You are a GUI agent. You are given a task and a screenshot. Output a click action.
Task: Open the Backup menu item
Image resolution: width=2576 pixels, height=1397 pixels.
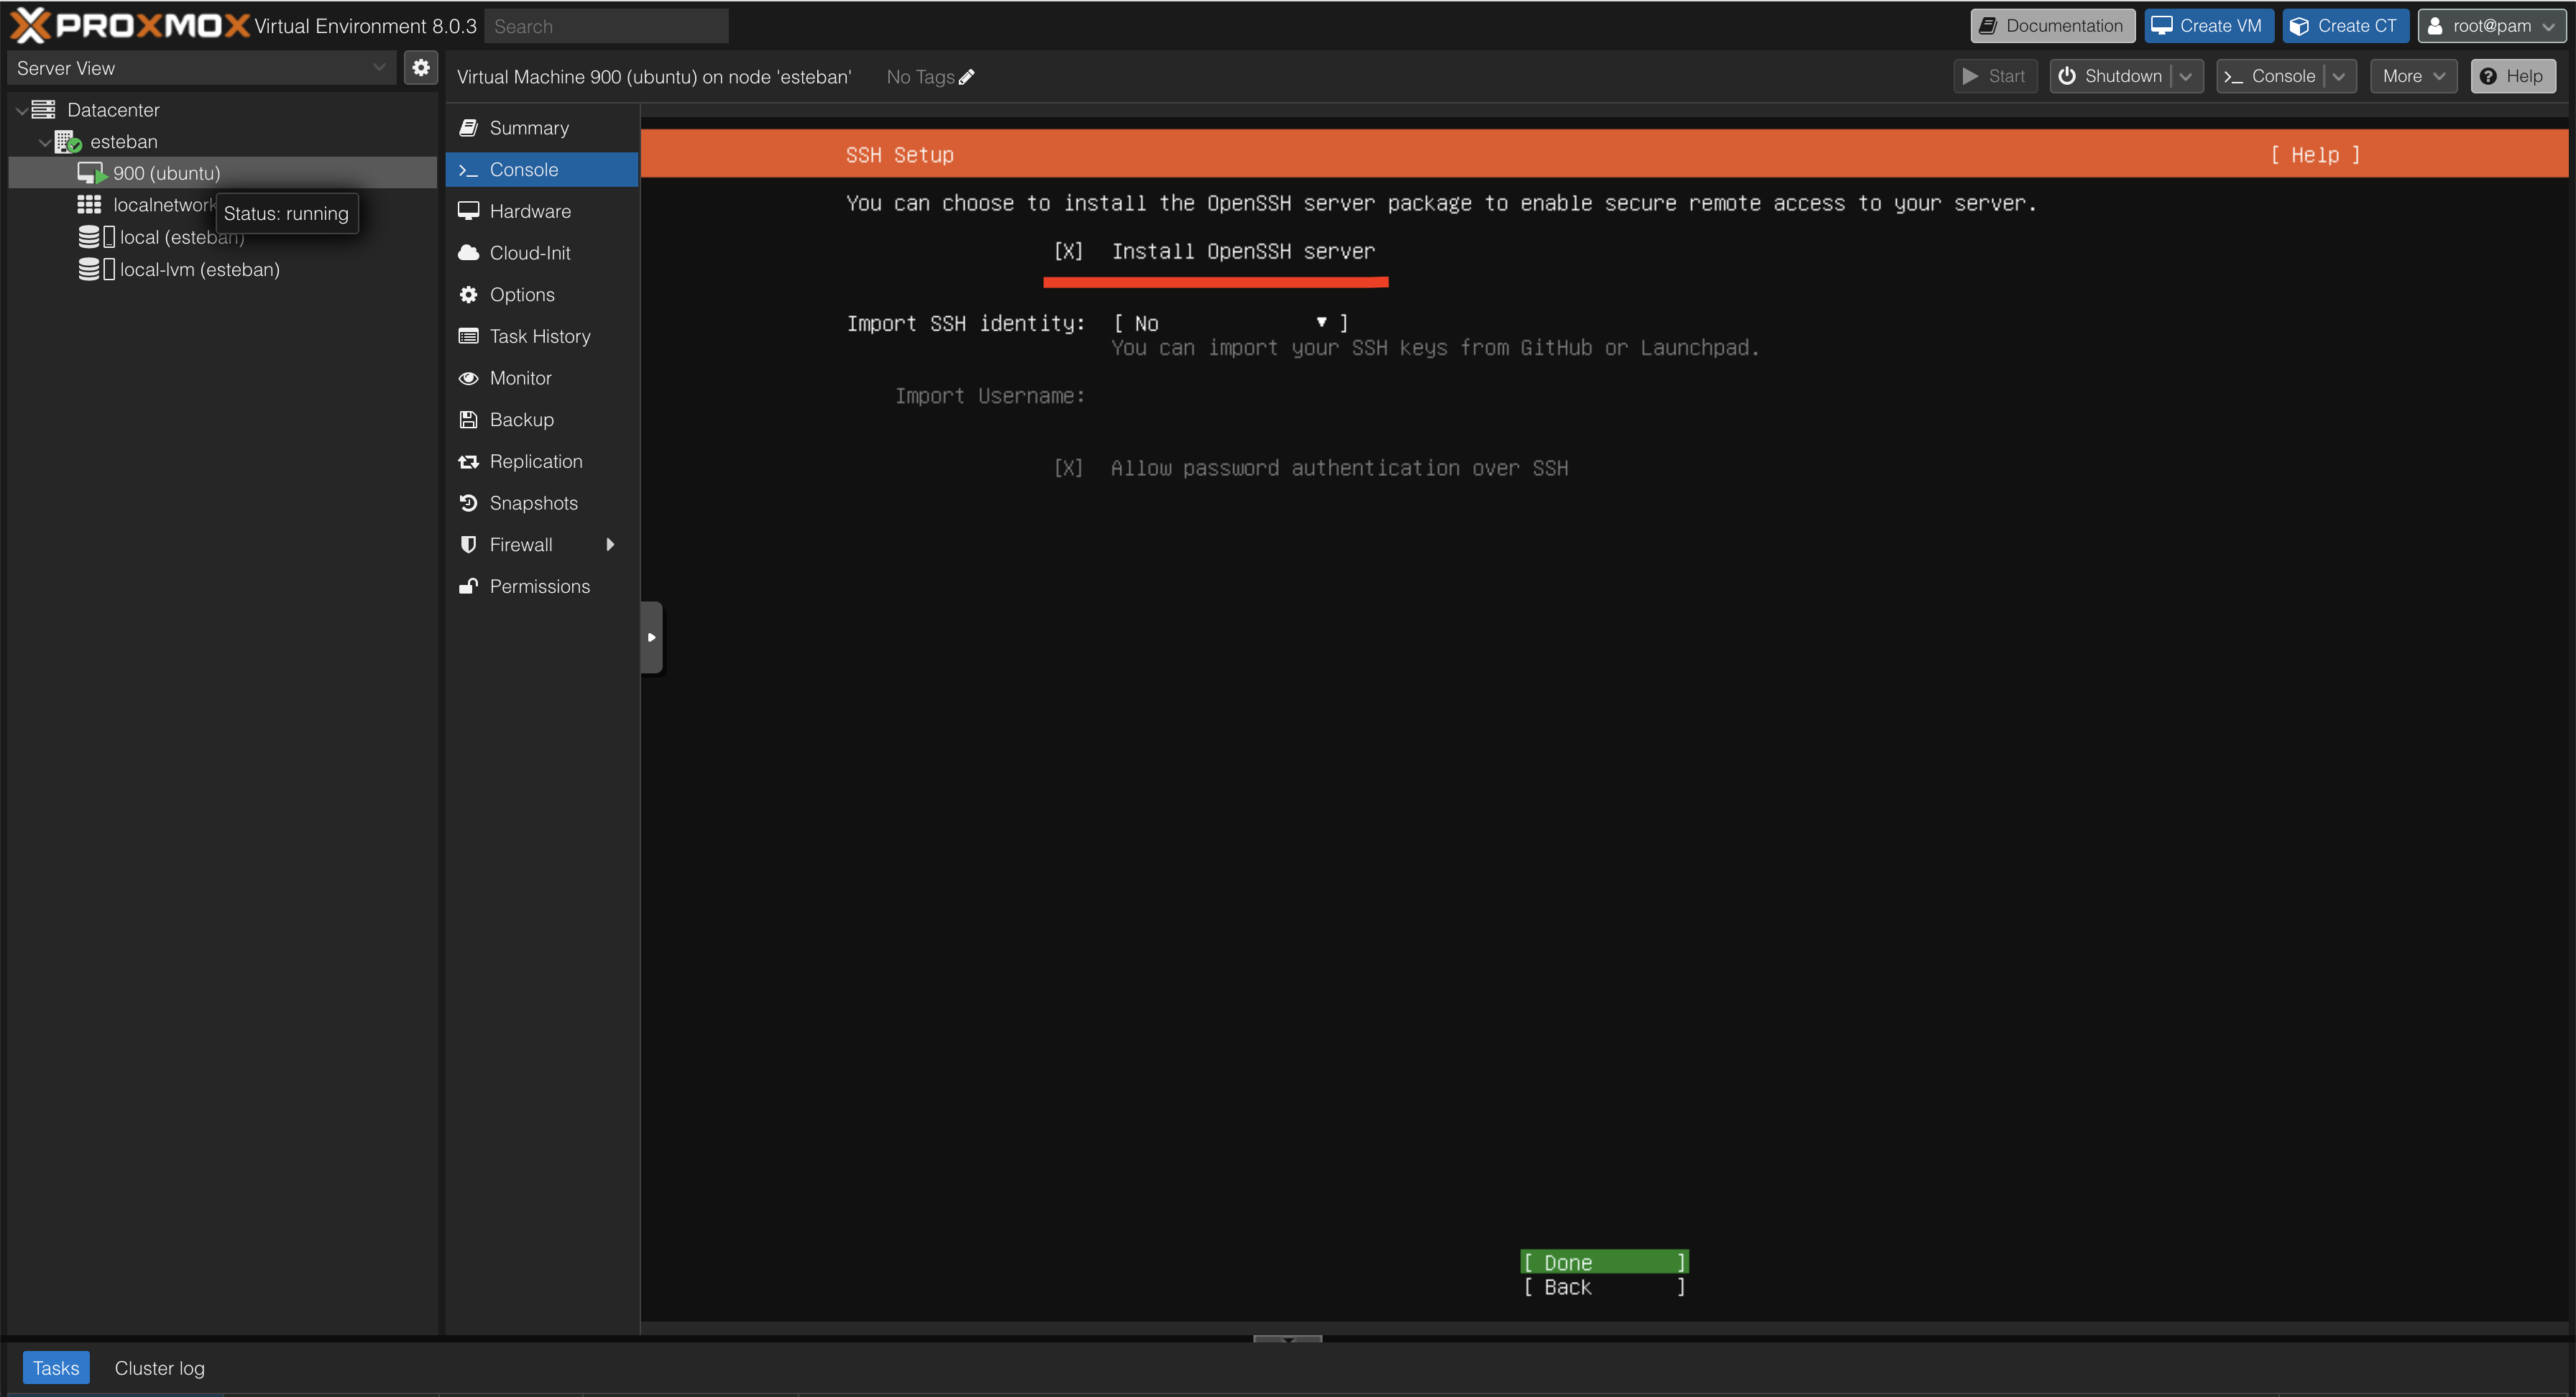542,419
